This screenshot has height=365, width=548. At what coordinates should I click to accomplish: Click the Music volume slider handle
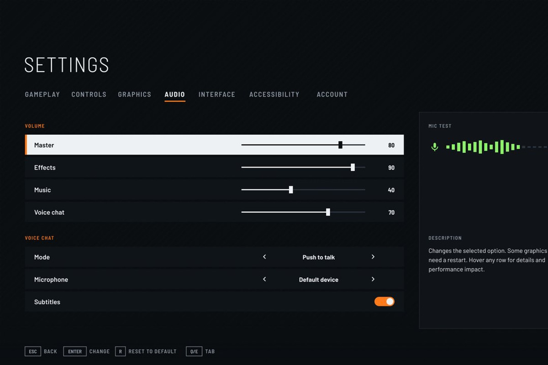(291, 190)
